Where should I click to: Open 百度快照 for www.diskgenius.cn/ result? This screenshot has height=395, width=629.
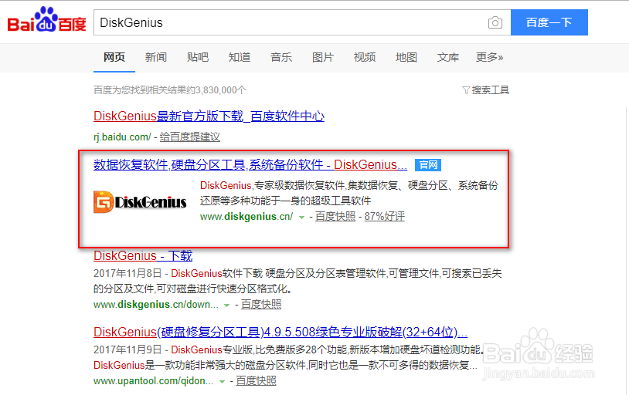(335, 216)
